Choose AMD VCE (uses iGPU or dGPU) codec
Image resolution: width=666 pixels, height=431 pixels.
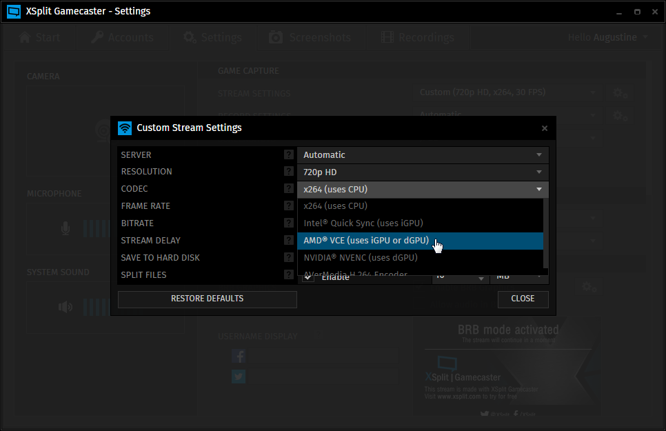[421, 241]
